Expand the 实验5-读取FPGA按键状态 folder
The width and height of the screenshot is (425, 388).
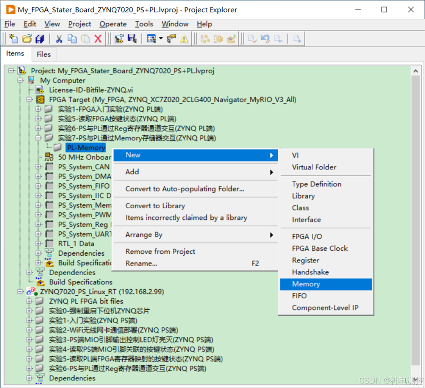(38, 119)
